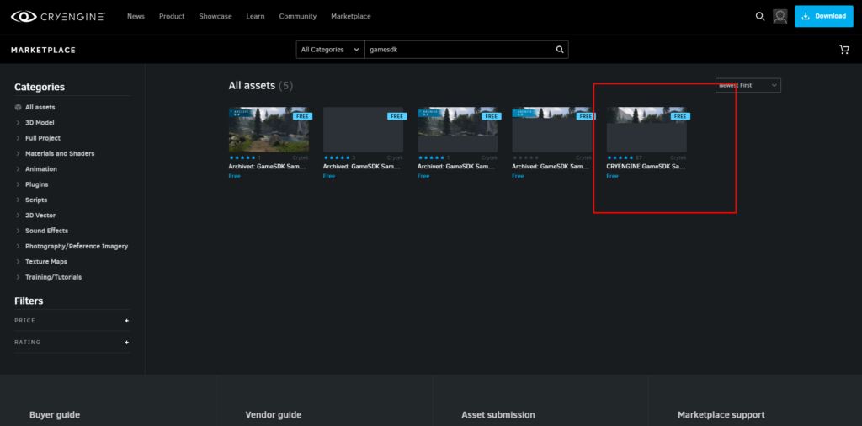Expand the Materials and Shaders chevron

pyautogui.click(x=19, y=153)
